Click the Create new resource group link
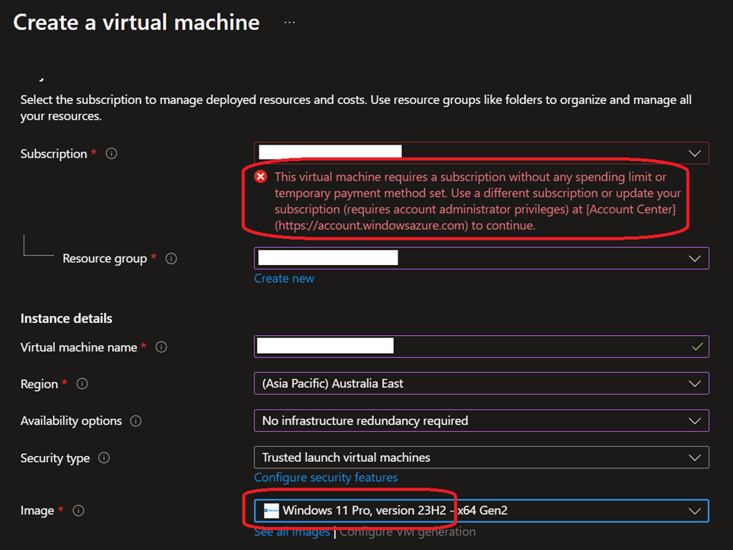Image resolution: width=733 pixels, height=550 pixels. pyautogui.click(x=284, y=279)
